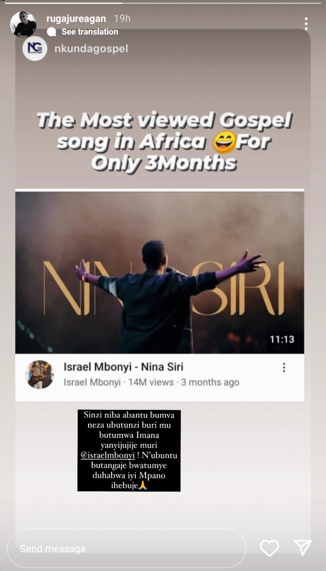Click in the Send message field
This screenshot has height=571, width=326.
[x=126, y=548]
